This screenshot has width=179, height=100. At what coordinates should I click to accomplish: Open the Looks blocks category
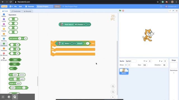4,20
